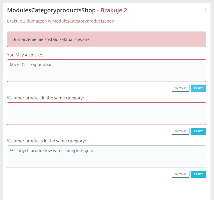Select the "%s other product in the same category:" label
This screenshot has height=200, width=214.
45,98
